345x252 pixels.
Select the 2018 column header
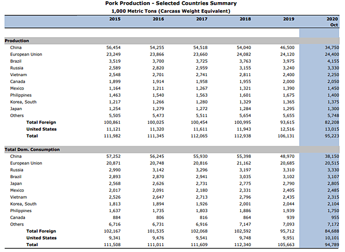[x=245, y=19]
